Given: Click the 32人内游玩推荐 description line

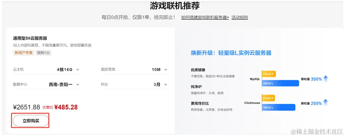Looking at the screenshot, I should pos(52,45).
